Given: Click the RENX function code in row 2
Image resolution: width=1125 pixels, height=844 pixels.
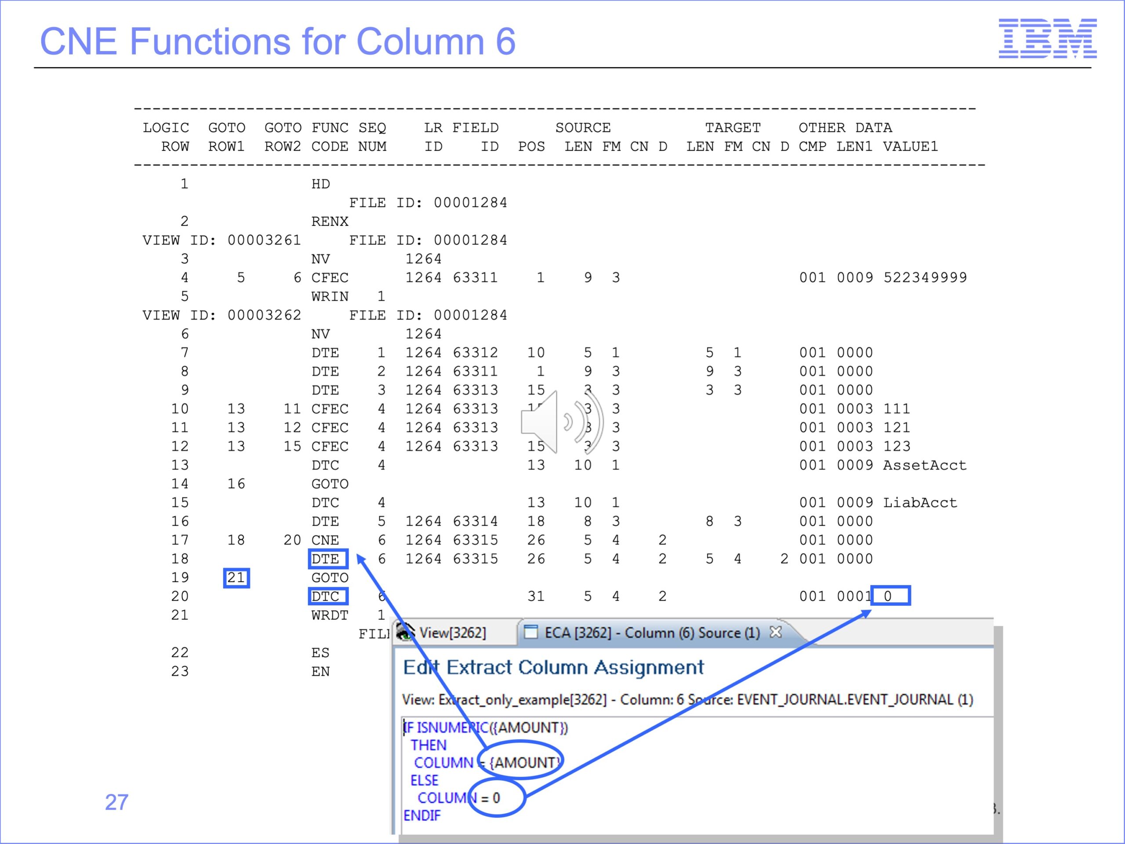Looking at the screenshot, I should 330,221.
